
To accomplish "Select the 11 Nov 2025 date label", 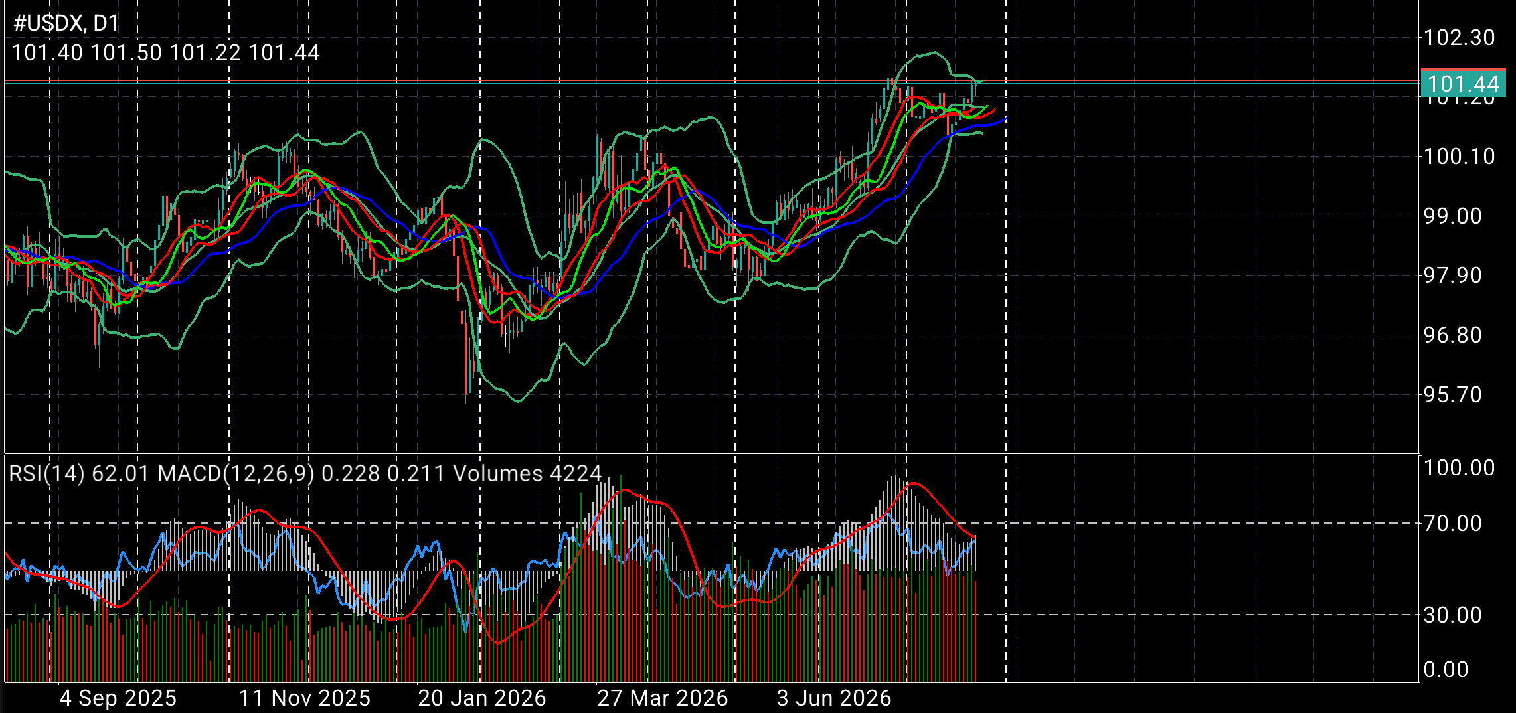I will (x=305, y=698).
